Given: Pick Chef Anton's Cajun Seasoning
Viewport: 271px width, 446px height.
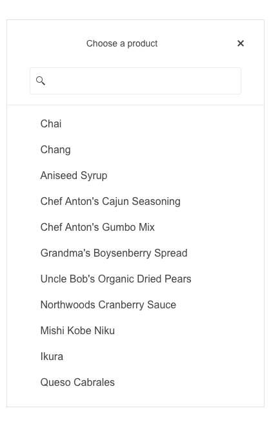Looking at the screenshot, I should coord(135,202).
